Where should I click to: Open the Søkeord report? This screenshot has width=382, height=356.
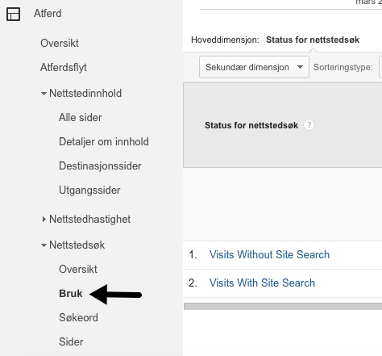[78, 318]
